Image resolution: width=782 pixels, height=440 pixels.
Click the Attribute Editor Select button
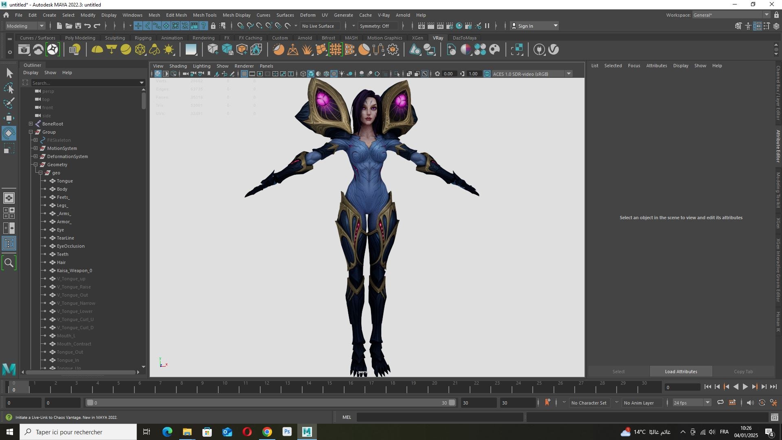point(618,372)
